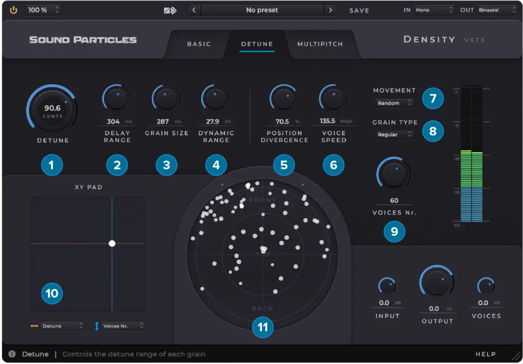The height and width of the screenshot is (364, 523).
Task: Open HELP at the bottom right
Action: [x=486, y=354]
